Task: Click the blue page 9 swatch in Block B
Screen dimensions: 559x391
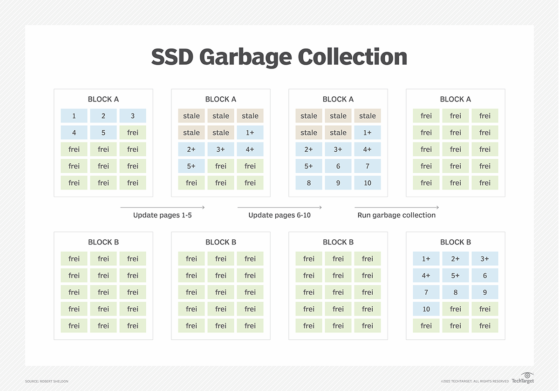Action: (485, 292)
